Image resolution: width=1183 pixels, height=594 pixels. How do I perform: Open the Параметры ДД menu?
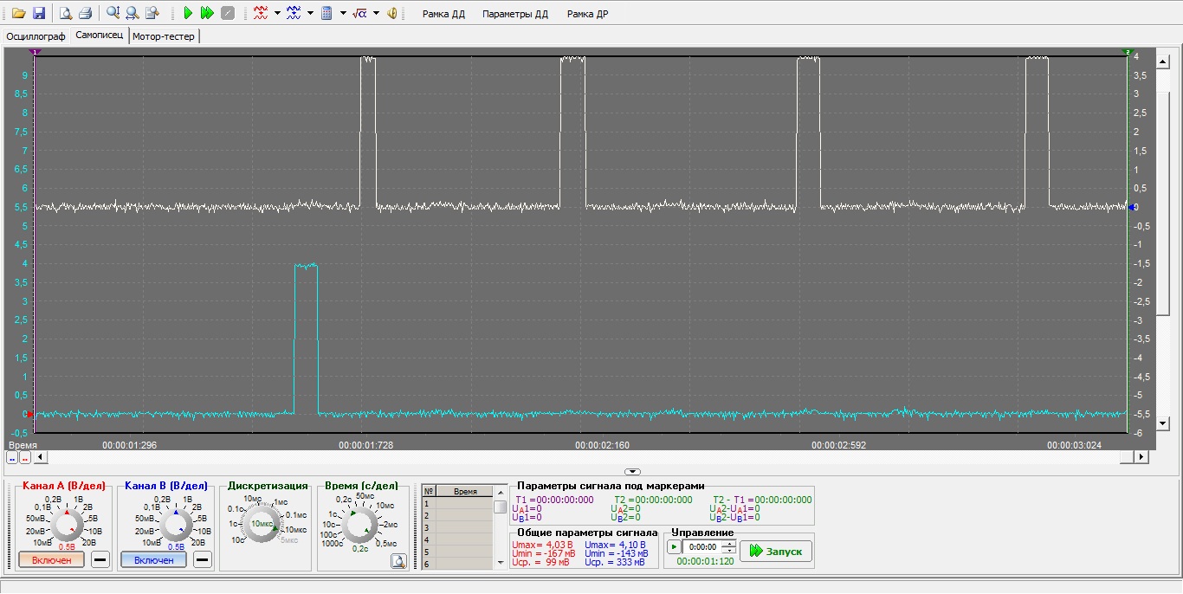click(x=515, y=14)
